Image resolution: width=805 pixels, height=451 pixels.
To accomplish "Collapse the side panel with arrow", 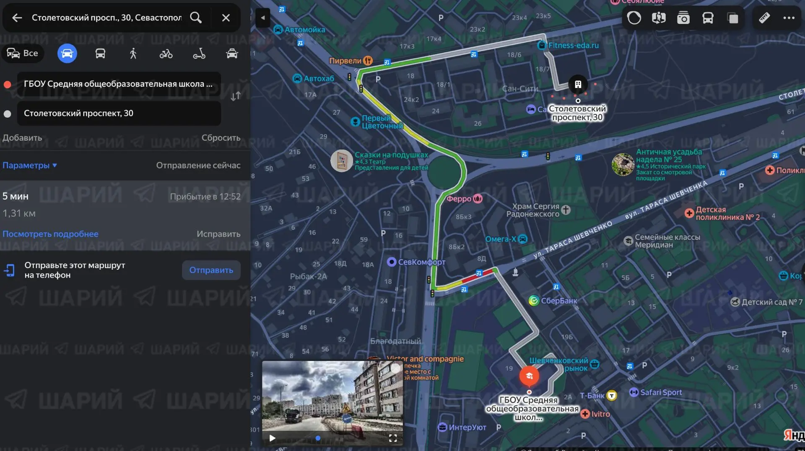I will pyautogui.click(x=263, y=18).
